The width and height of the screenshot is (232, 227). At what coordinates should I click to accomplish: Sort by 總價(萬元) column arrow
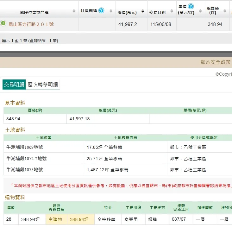click(x=143, y=11)
